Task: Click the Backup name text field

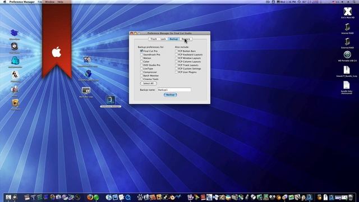Action: [174, 90]
